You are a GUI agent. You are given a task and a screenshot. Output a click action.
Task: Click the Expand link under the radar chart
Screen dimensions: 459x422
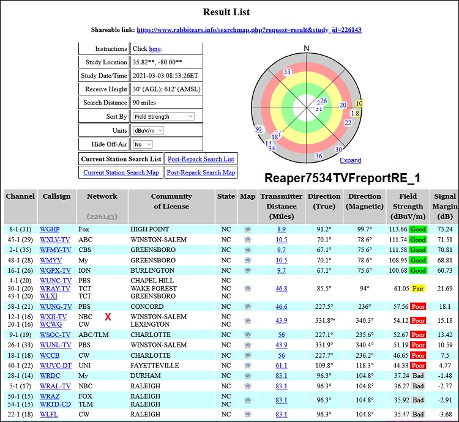(x=351, y=160)
